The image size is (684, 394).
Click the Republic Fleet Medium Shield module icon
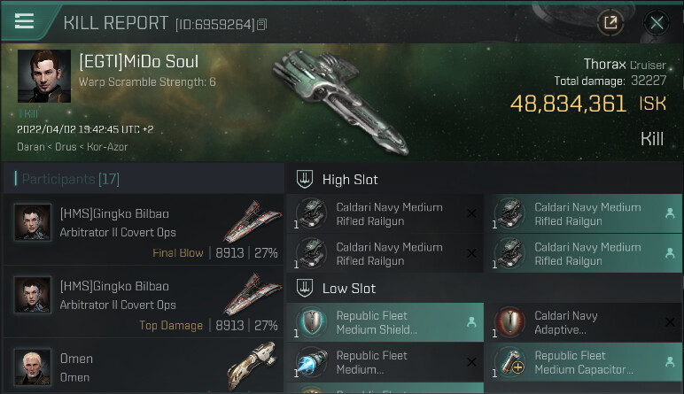point(312,323)
